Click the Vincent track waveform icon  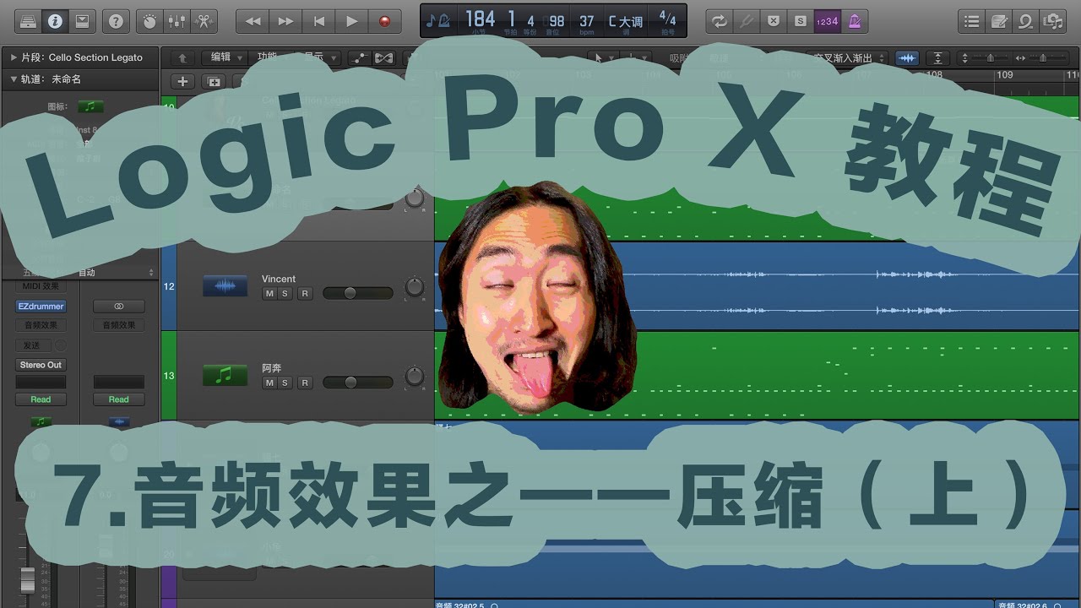tap(225, 285)
